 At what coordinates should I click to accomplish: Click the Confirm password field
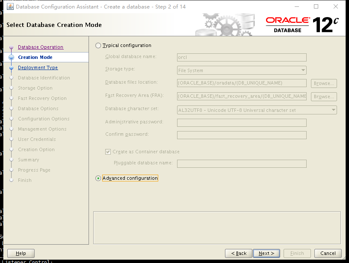click(242, 135)
